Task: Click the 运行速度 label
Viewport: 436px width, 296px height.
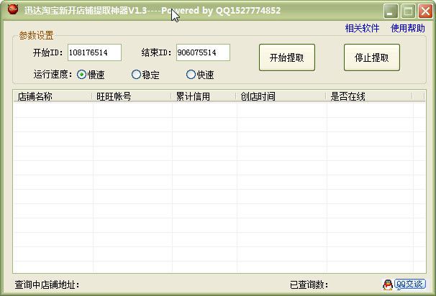Action: point(53,75)
